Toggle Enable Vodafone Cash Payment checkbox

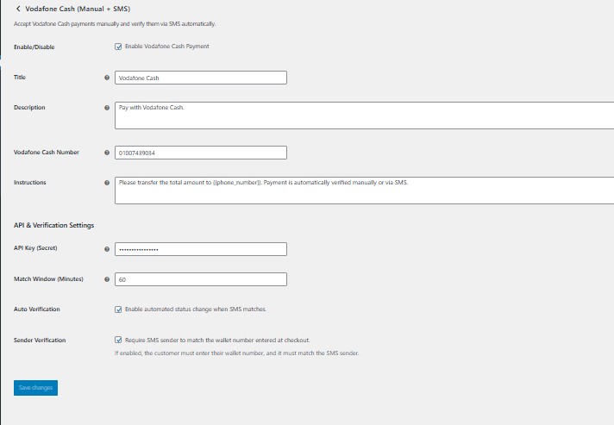[x=118, y=47]
